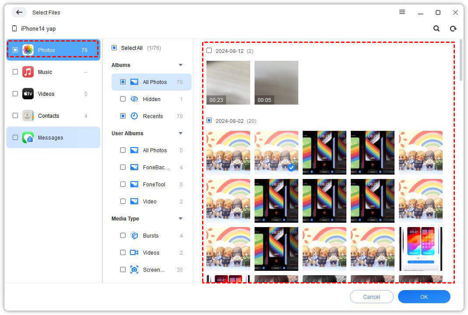Refresh the device file list
This screenshot has height=315, width=468.
pyautogui.click(x=453, y=28)
